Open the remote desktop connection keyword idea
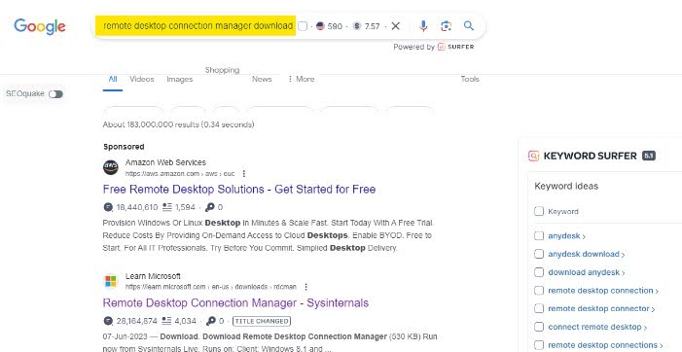This screenshot has width=682, height=352. (x=603, y=291)
